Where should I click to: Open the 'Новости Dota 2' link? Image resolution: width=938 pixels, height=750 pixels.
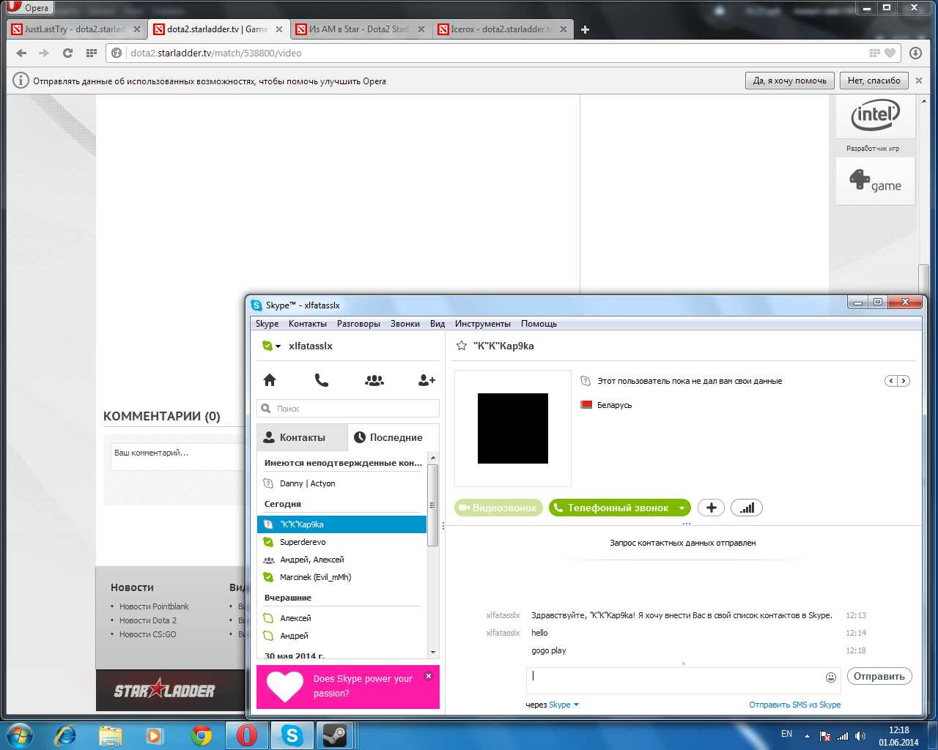click(148, 620)
